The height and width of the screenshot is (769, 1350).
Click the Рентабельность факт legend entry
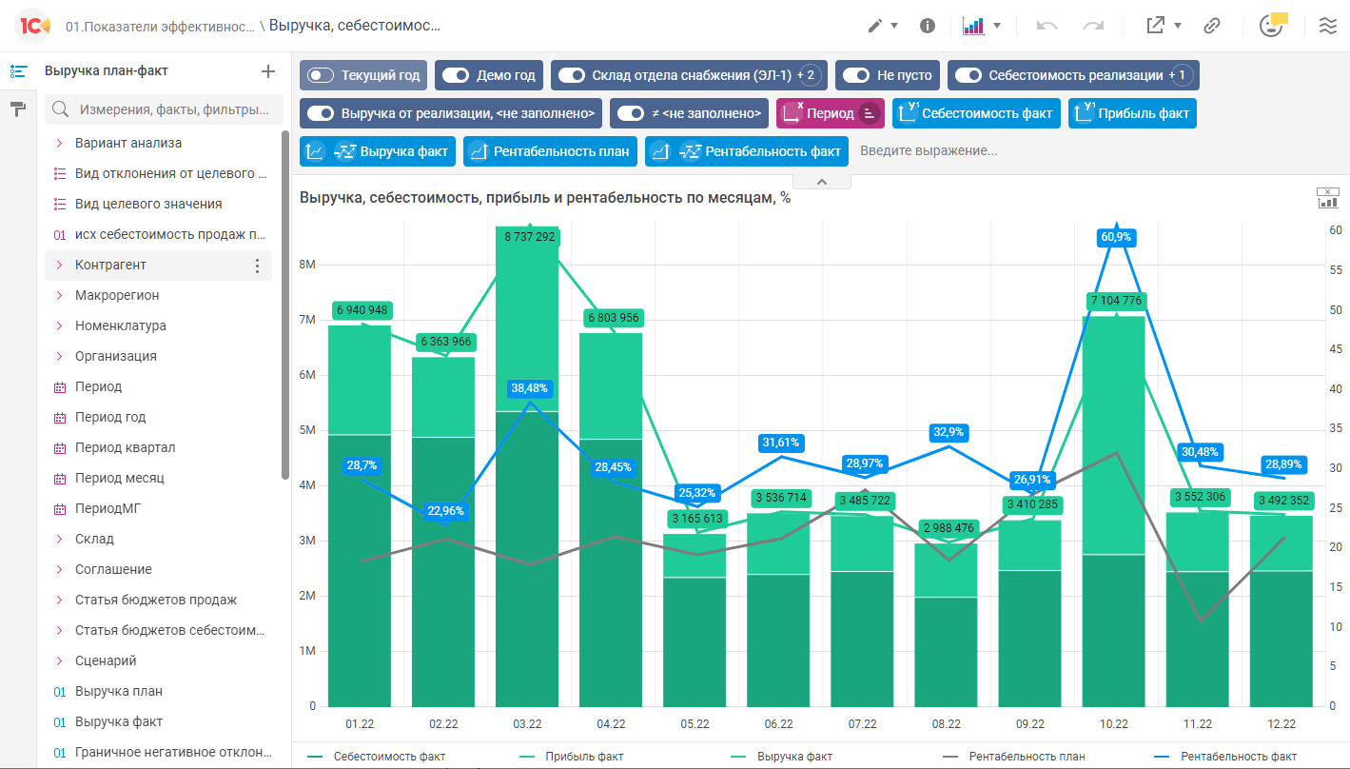1223,757
